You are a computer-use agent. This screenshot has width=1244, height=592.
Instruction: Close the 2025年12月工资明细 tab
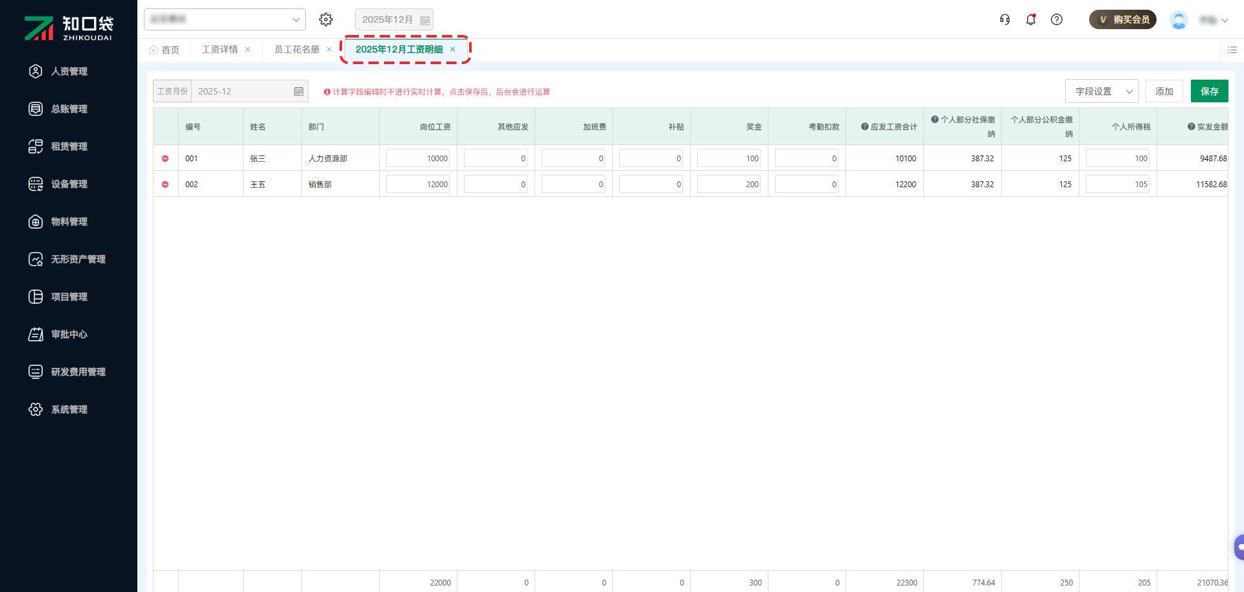[x=453, y=50]
